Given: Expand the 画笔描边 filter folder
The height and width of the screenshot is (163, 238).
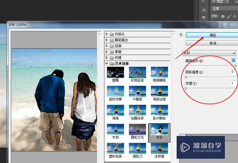Looking at the screenshot, I should pos(107,40).
